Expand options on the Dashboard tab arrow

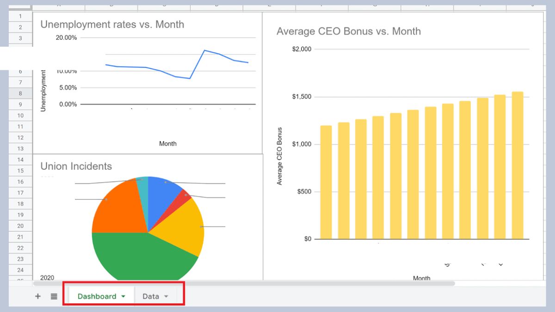[x=123, y=296]
